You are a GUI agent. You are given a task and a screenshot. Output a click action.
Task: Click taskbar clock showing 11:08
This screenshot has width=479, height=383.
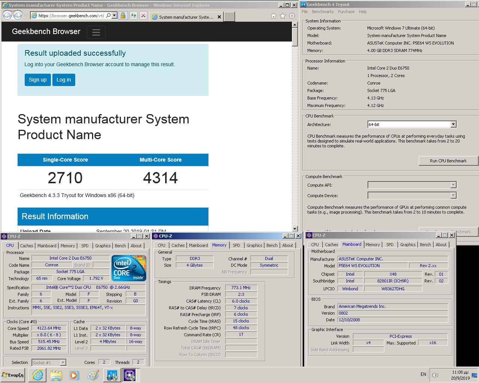point(460,375)
